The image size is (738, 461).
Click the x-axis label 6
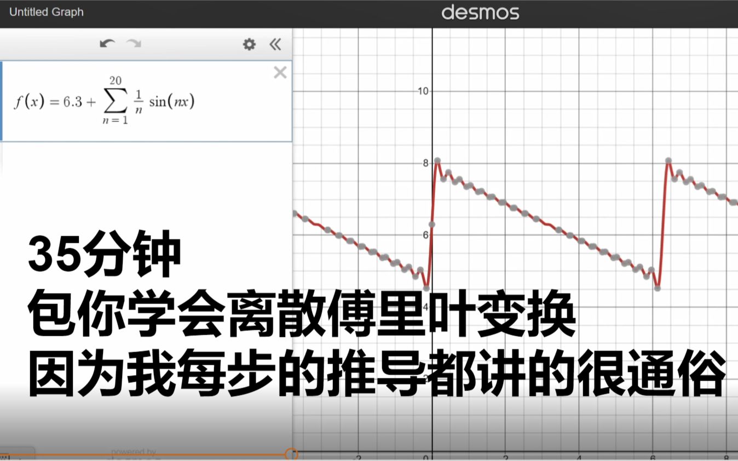point(653,457)
